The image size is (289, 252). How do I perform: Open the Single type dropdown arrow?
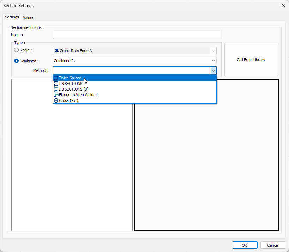point(213,51)
